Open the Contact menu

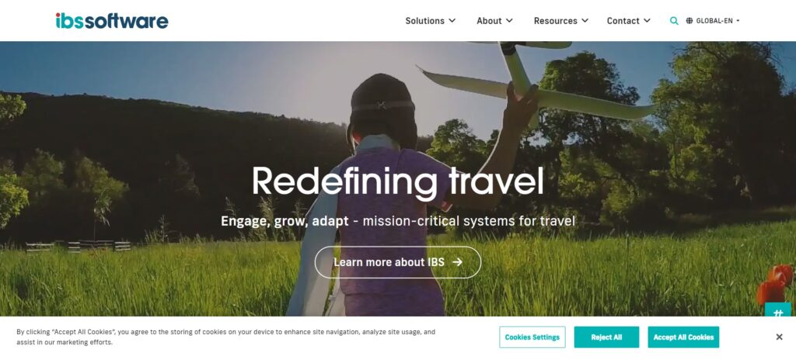(628, 21)
